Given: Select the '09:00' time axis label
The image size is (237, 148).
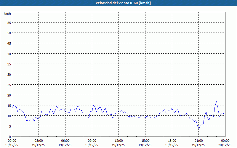Looking at the screenshot, I should pyautogui.click(x=92, y=141).
